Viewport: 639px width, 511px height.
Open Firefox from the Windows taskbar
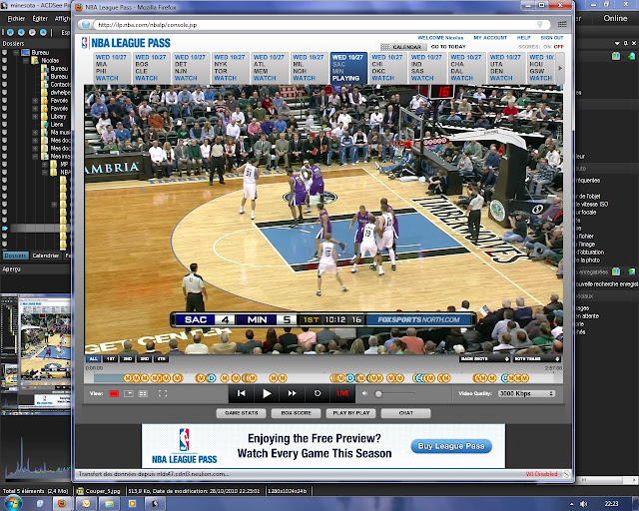coord(62,504)
